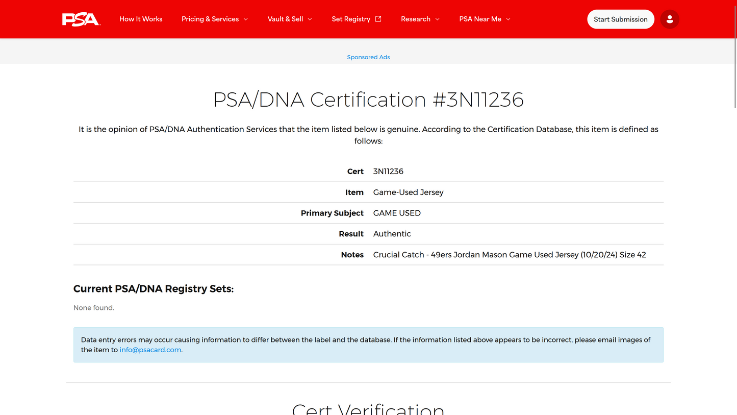Click the PSA logo in header

click(81, 19)
